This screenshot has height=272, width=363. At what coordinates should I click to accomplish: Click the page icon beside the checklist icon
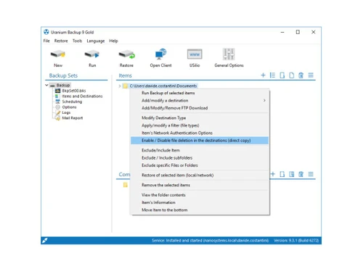pos(282,75)
